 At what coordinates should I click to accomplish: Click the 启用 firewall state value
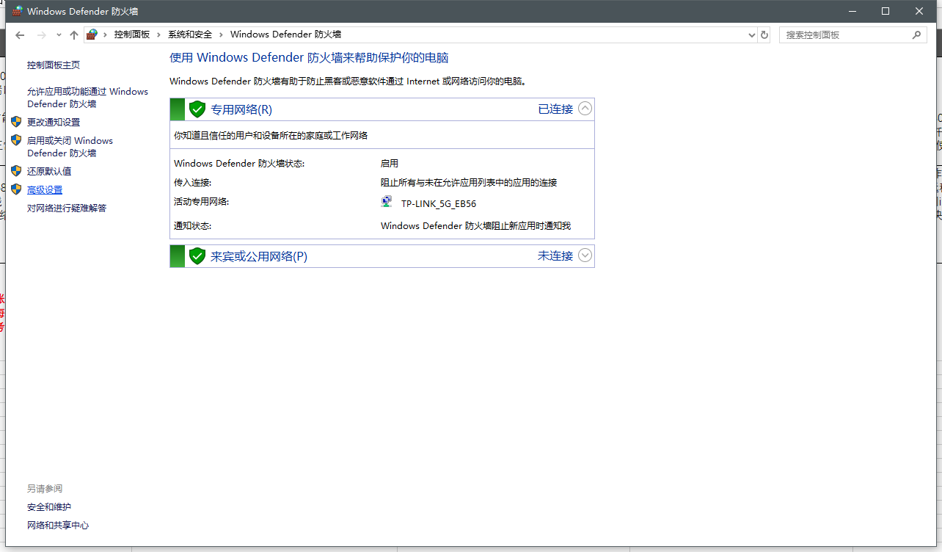pyautogui.click(x=390, y=164)
